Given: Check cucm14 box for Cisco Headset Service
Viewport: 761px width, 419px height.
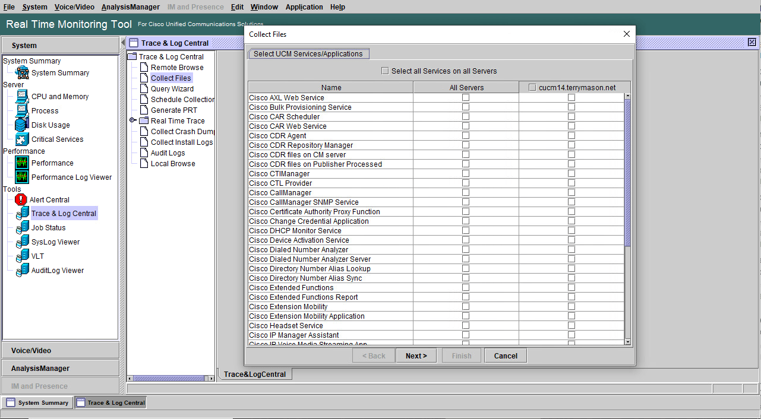Looking at the screenshot, I should (571, 326).
